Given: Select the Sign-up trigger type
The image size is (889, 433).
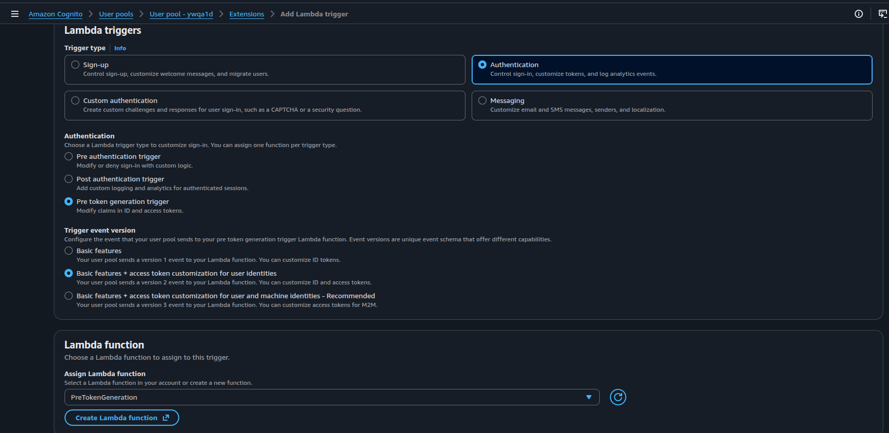Looking at the screenshot, I should (76, 65).
